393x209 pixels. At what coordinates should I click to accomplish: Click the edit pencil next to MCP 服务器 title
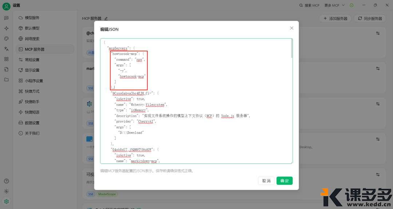pyautogui.click(x=106, y=19)
